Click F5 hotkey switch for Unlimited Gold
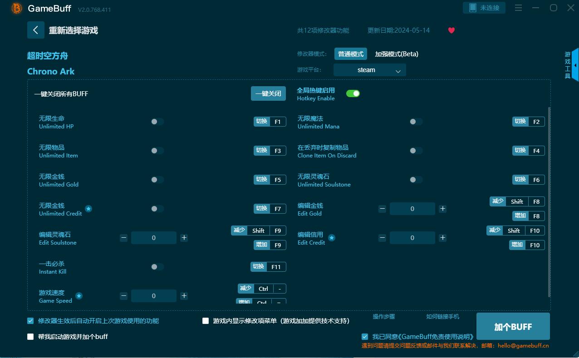579x358 pixels. (270, 180)
